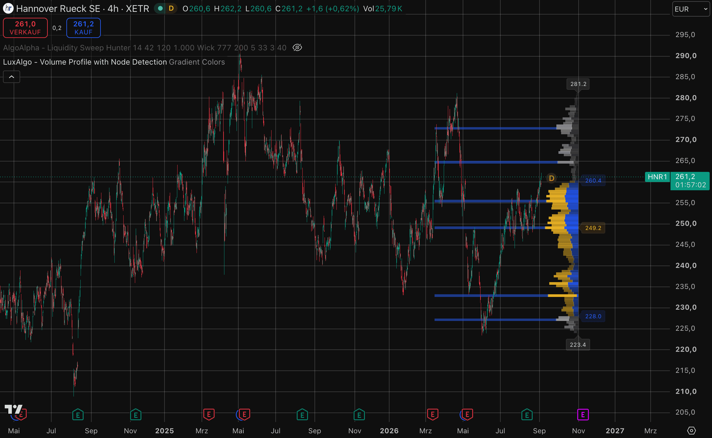This screenshot has height=438, width=712.
Task: Click the green market status dot
Action: pyautogui.click(x=160, y=9)
